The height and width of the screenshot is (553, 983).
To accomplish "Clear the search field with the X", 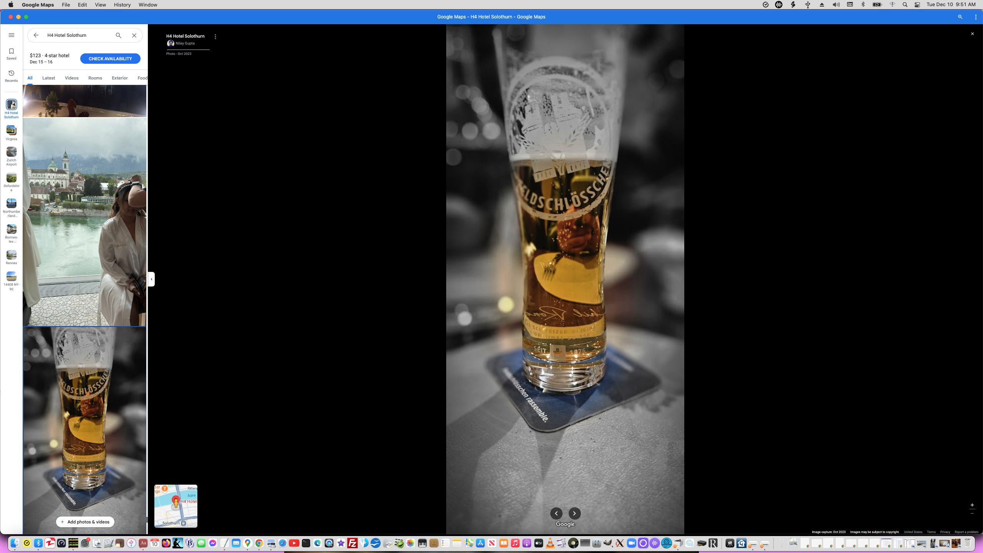I will (134, 35).
